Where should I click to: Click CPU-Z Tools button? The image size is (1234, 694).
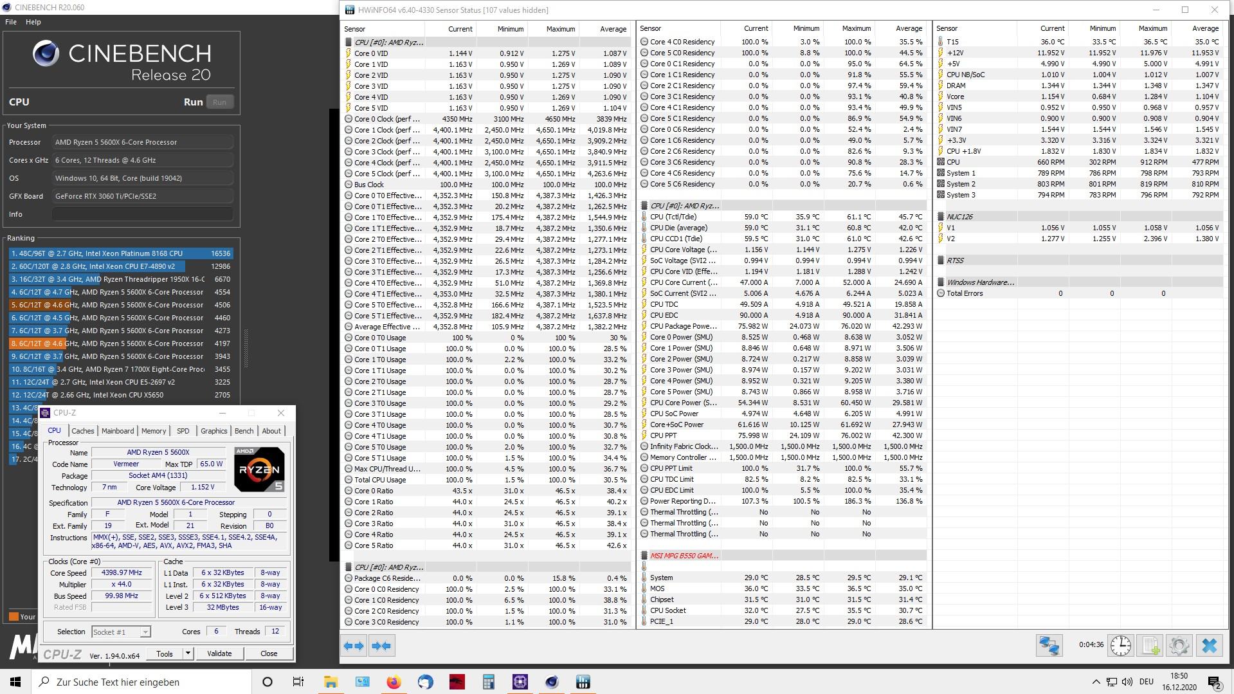[165, 653]
